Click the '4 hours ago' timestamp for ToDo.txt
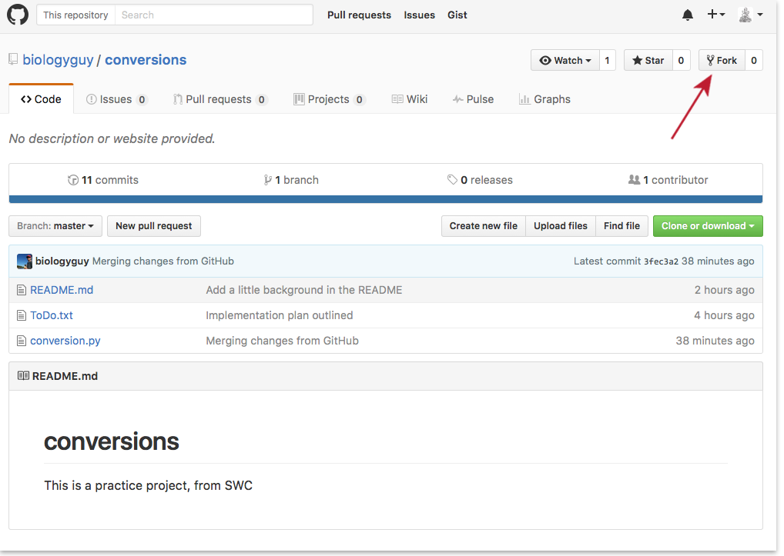Screen dimensions: 784x556 [725, 315]
